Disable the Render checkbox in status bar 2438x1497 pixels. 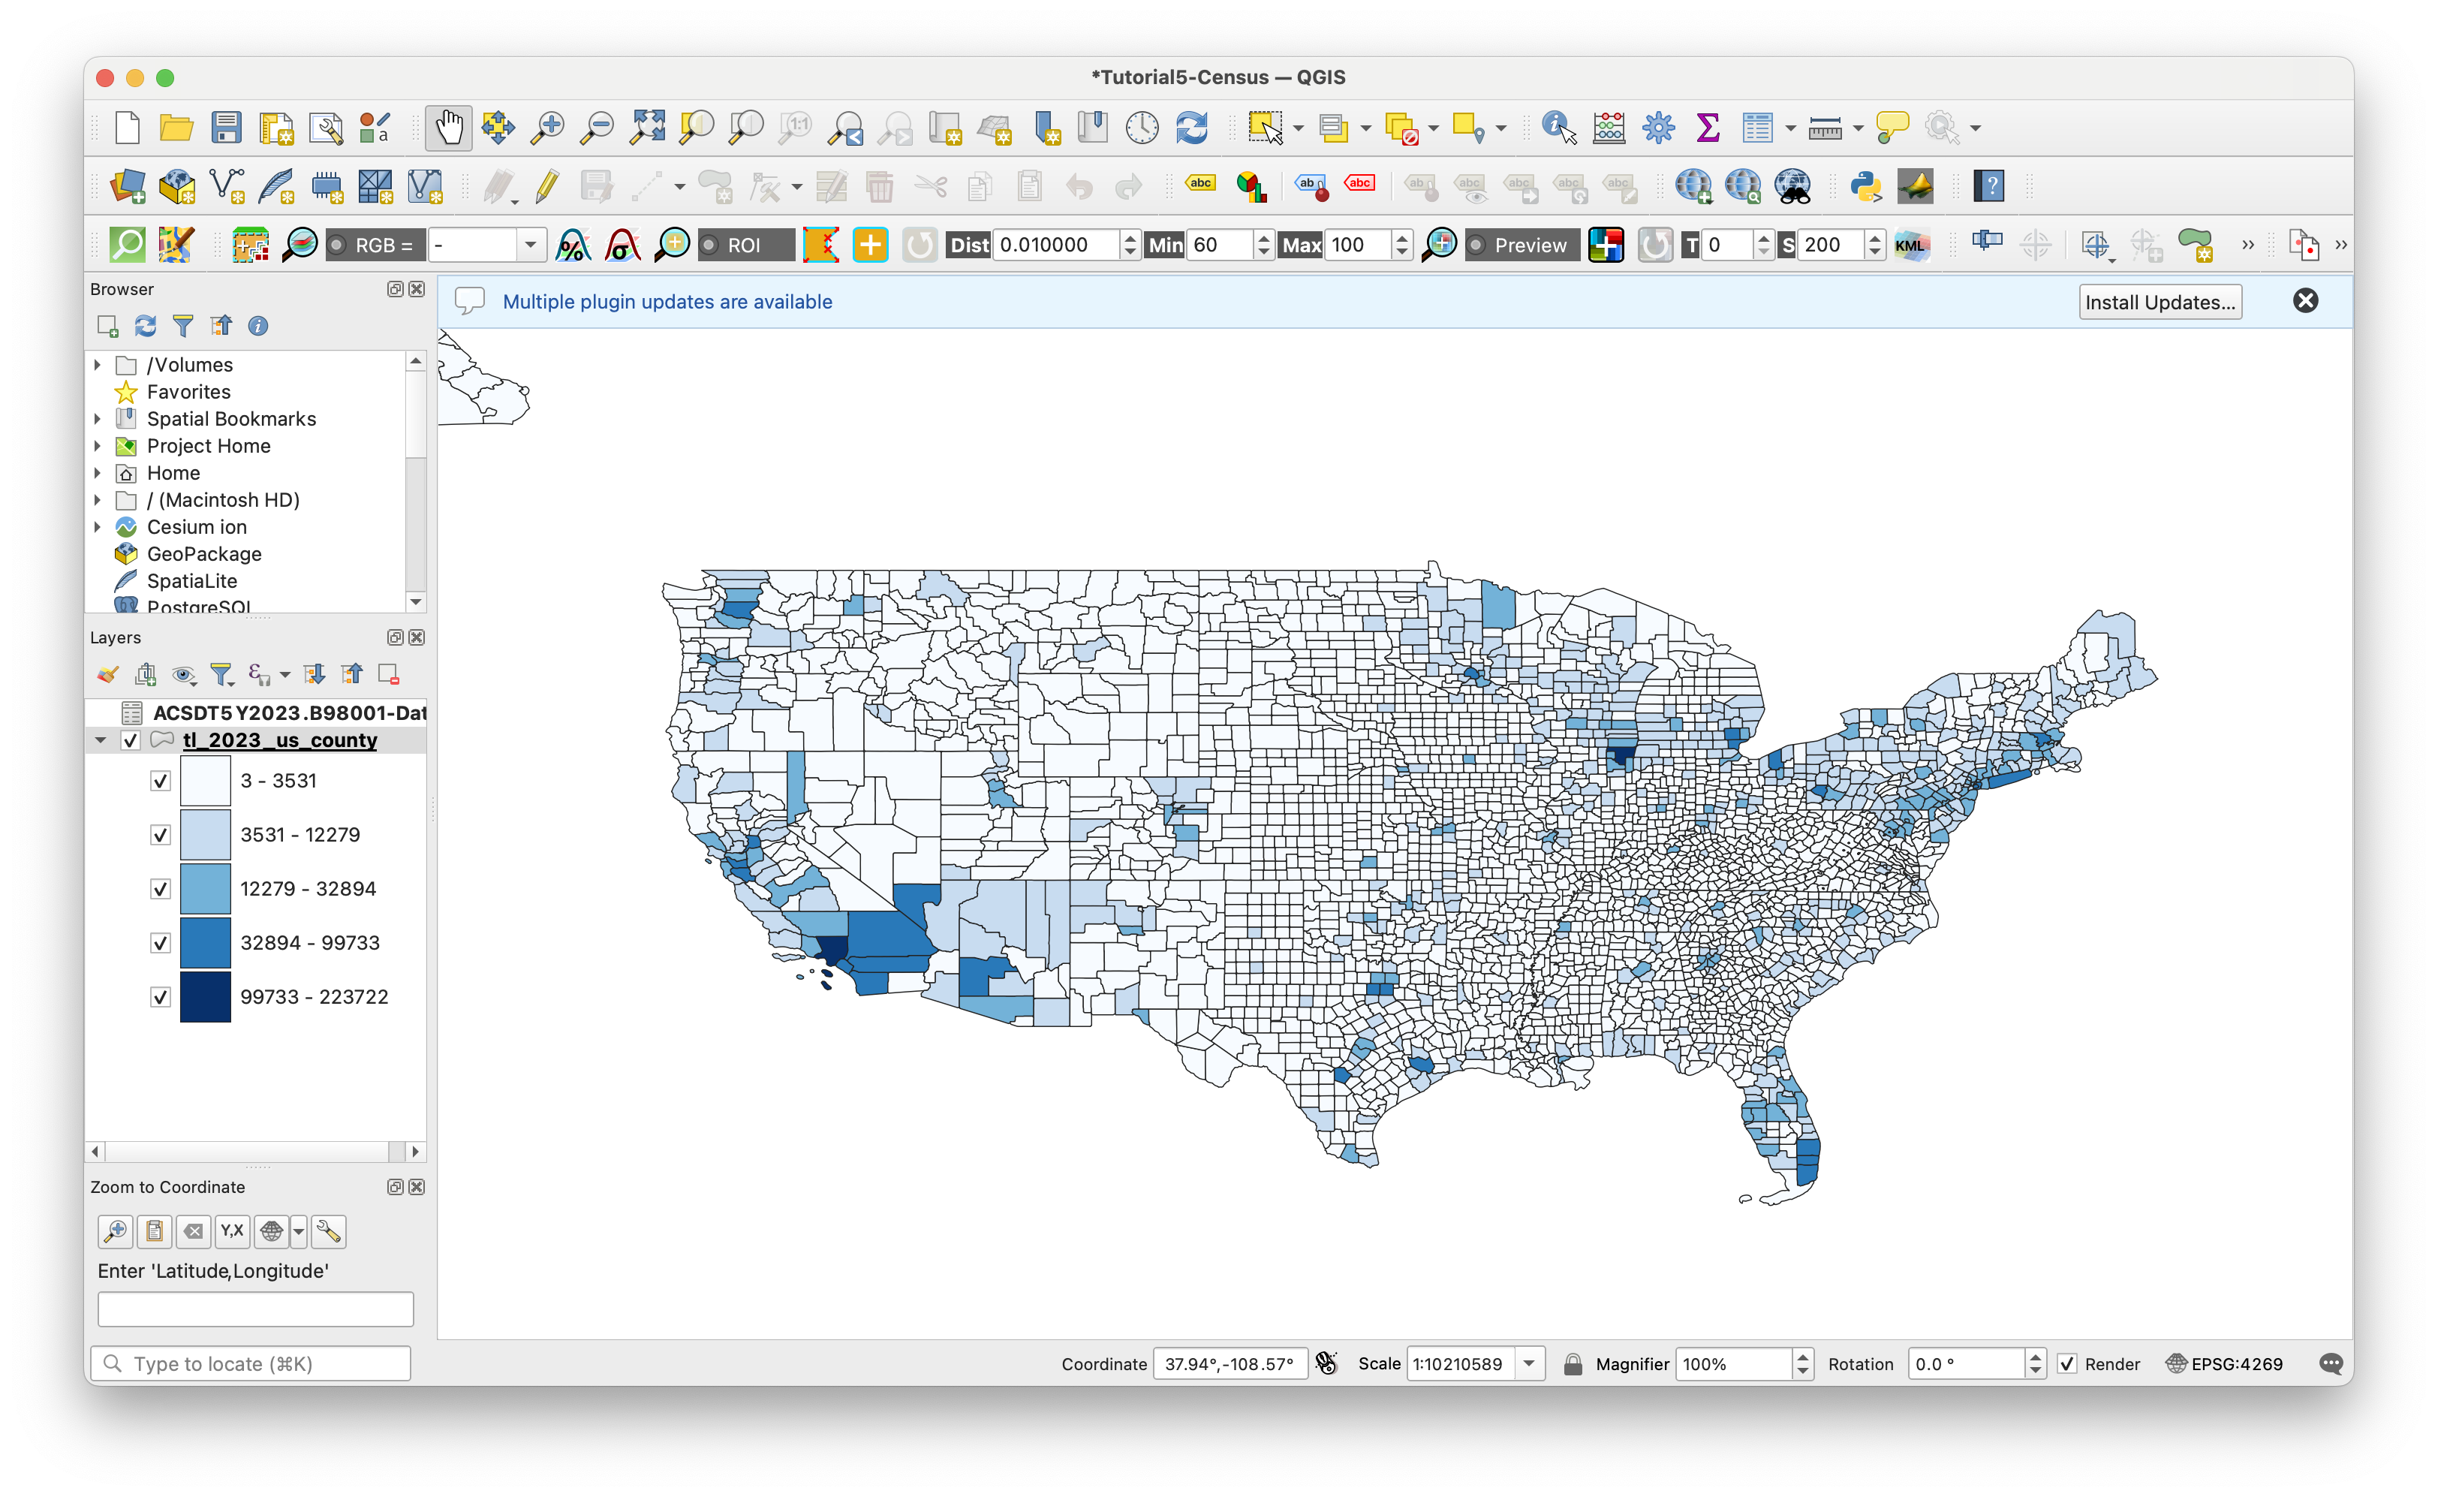click(2066, 1363)
